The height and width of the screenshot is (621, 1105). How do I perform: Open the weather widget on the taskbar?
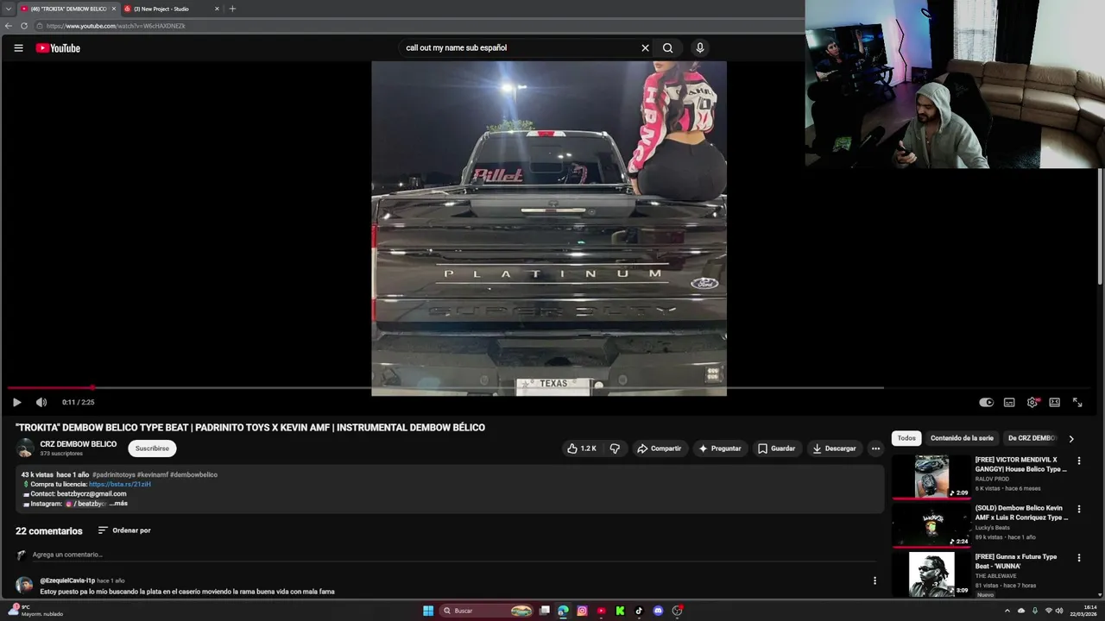(36, 611)
